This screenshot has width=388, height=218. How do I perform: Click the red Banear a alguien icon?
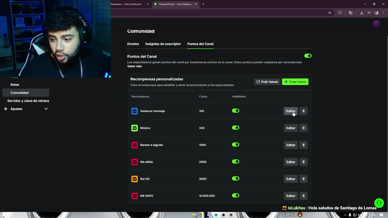pyautogui.click(x=134, y=145)
